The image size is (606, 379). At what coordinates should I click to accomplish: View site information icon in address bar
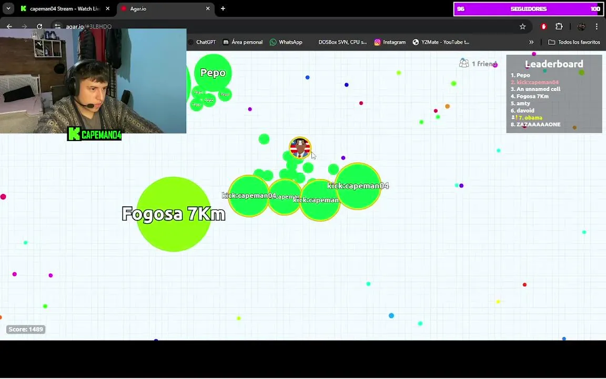(57, 26)
